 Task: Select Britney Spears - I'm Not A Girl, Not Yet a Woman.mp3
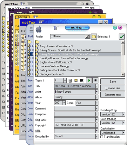[70, 54]
